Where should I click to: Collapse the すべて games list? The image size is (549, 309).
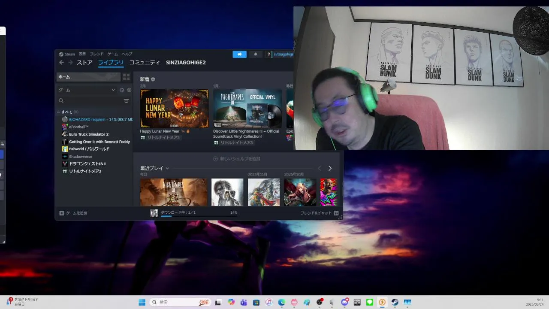pyautogui.click(x=58, y=112)
